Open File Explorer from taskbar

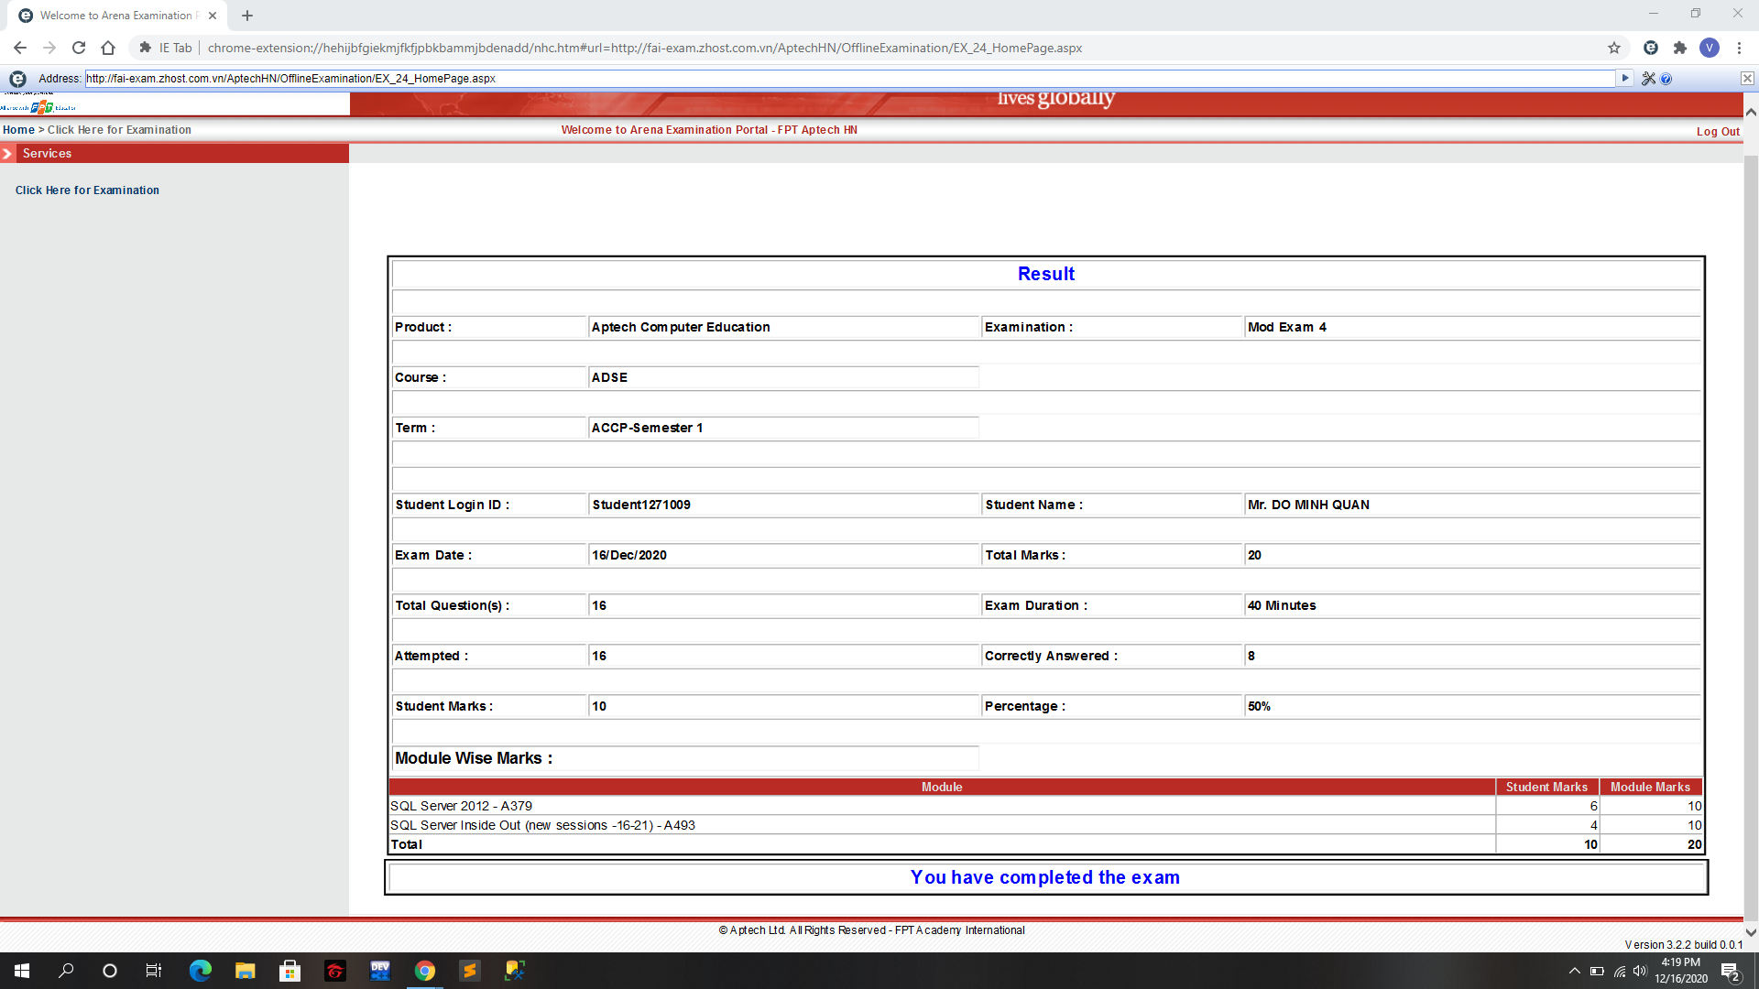245,971
